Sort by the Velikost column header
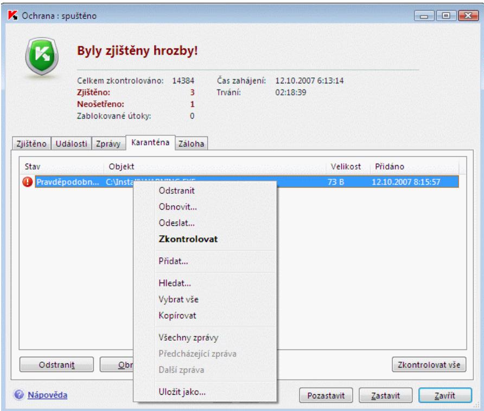This screenshot has width=484, height=411. pos(348,167)
